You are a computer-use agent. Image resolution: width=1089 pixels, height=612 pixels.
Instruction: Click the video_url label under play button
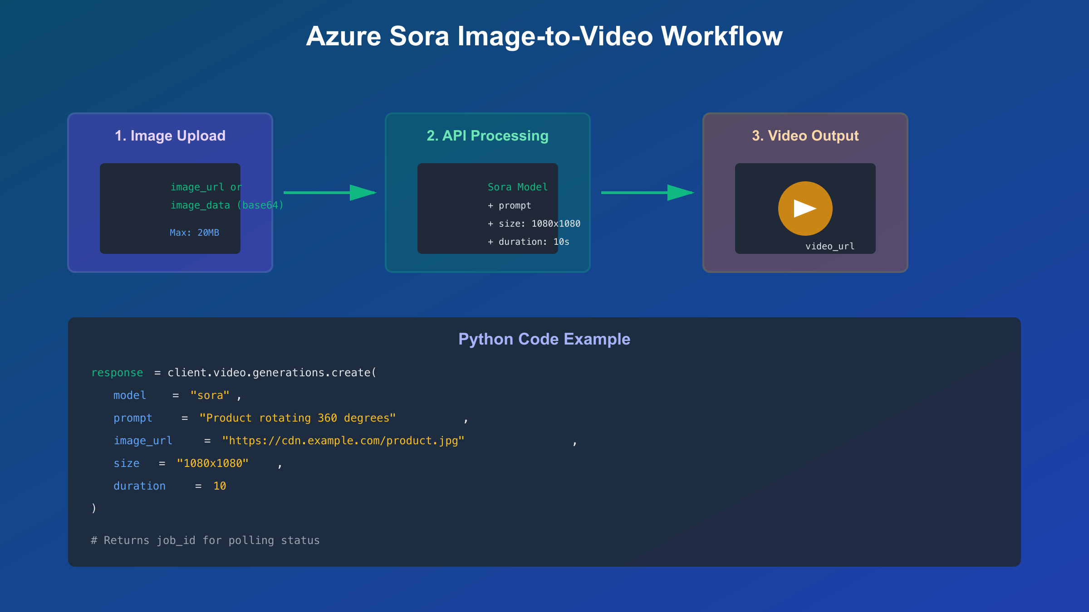click(829, 246)
